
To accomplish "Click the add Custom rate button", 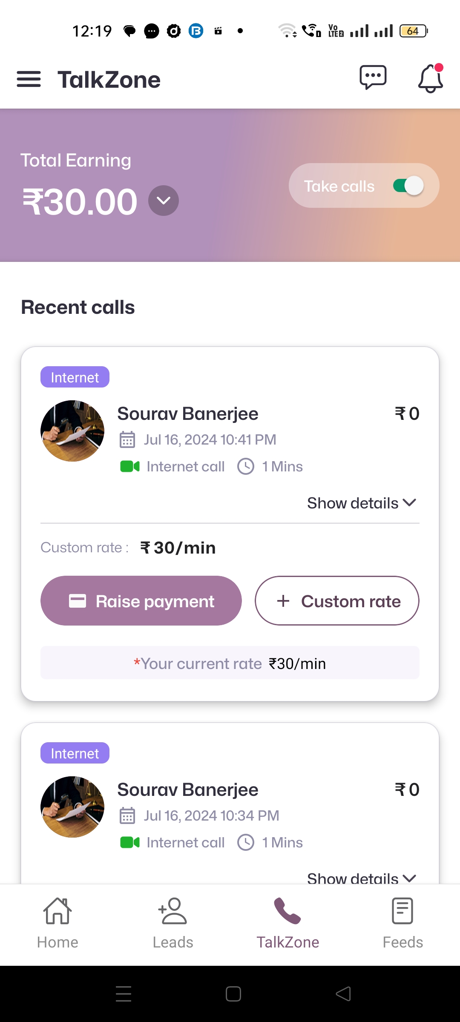I will (x=337, y=601).
